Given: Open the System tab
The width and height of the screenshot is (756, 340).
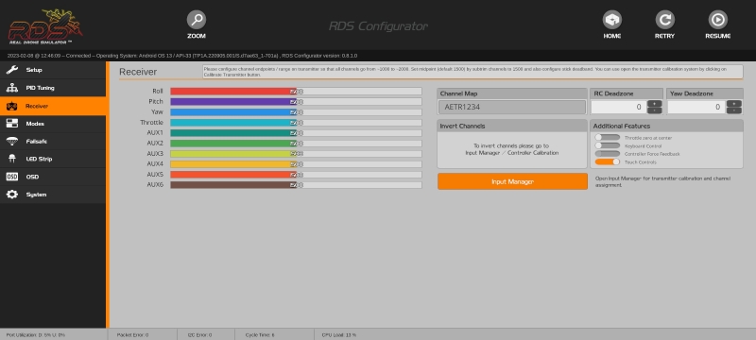Looking at the screenshot, I should (53, 195).
